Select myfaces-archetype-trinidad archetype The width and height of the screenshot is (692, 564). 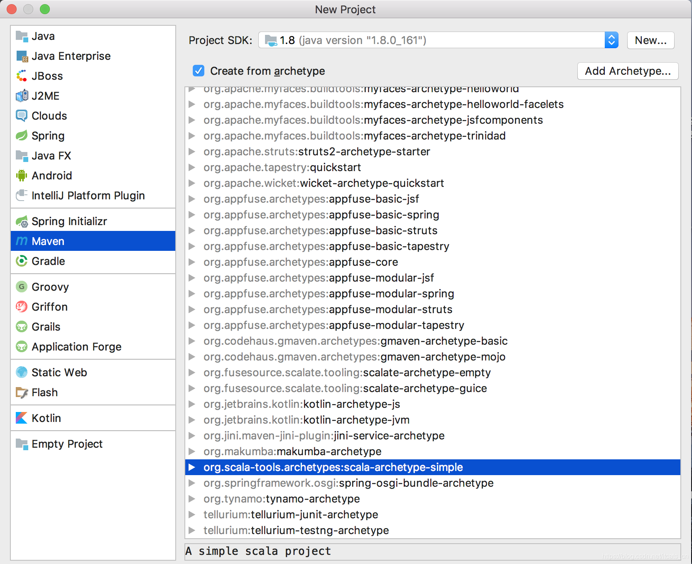click(x=354, y=136)
